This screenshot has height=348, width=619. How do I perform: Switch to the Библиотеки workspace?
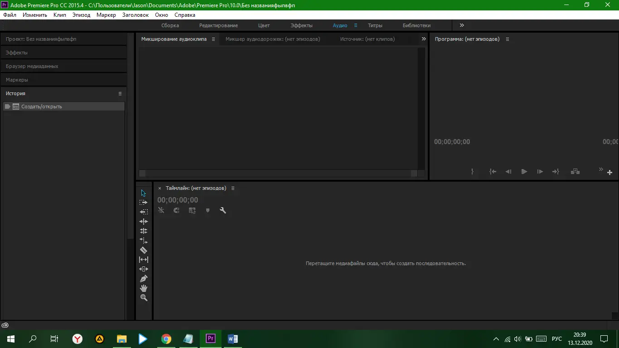[416, 25]
